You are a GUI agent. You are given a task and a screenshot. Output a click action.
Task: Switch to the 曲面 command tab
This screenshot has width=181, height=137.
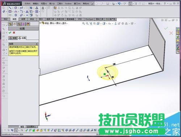tap(23, 19)
